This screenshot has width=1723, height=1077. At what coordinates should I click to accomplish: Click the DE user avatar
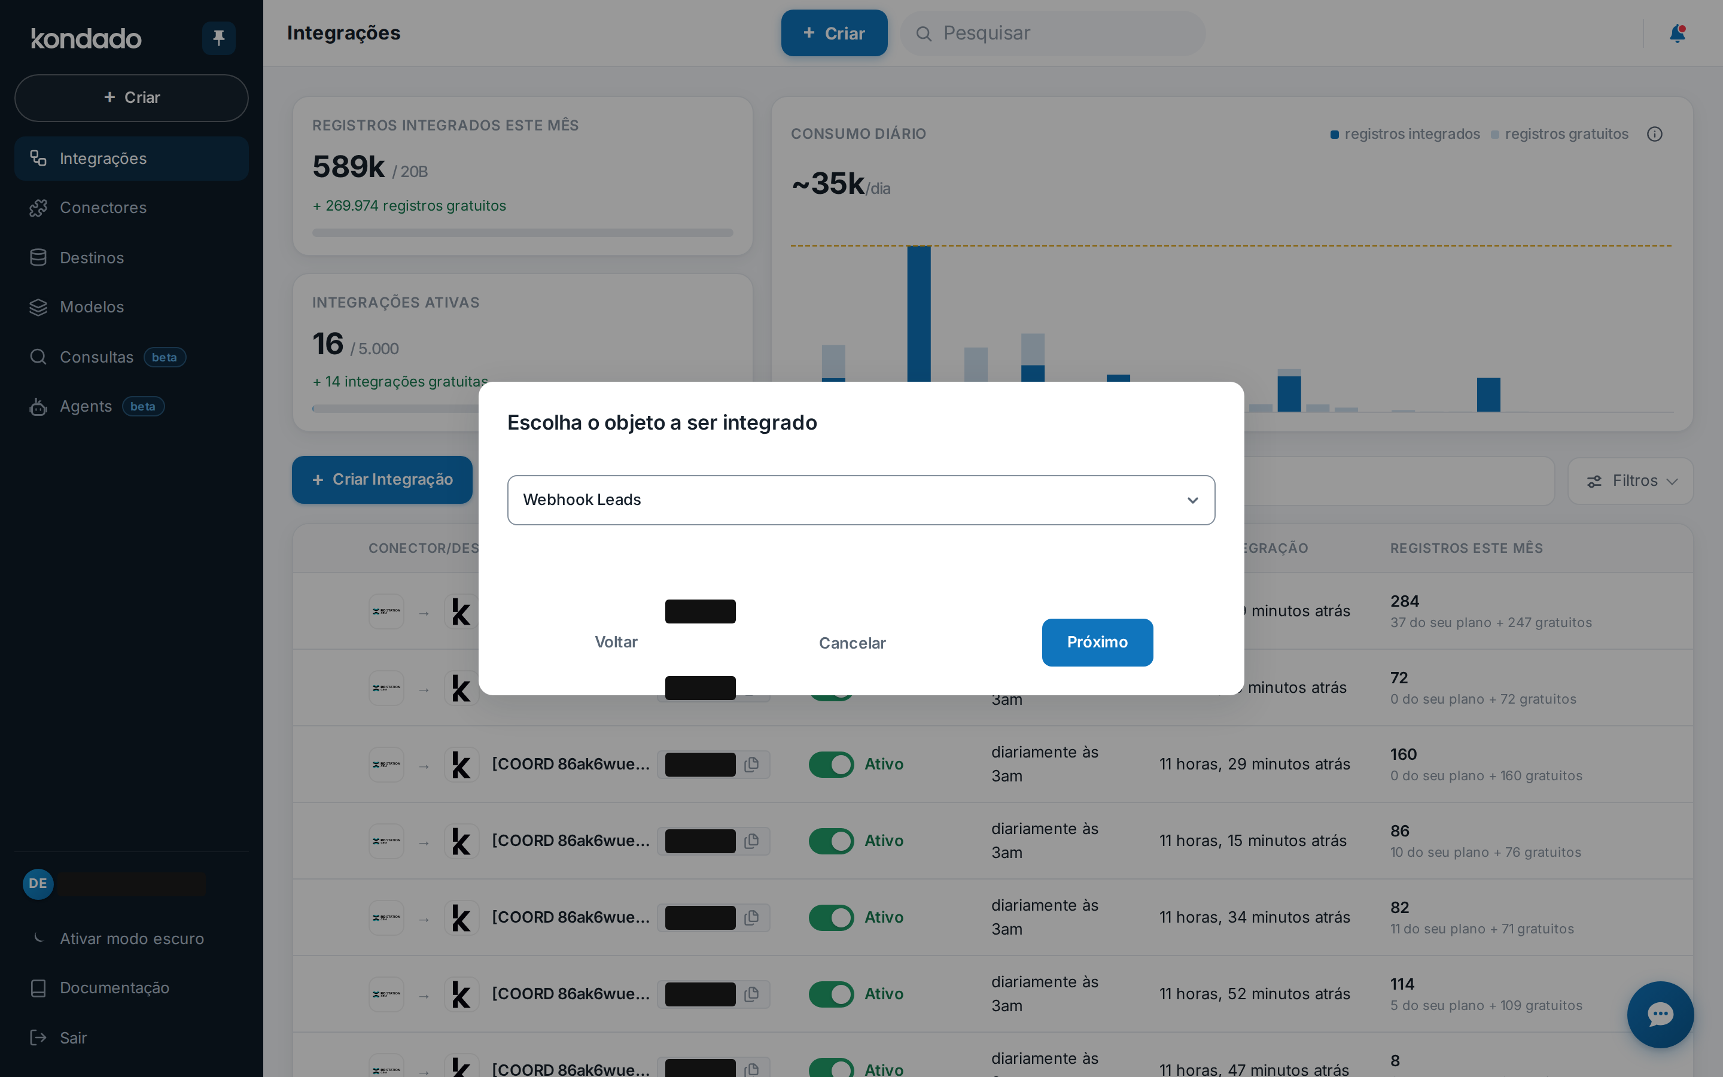tap(38, 883)
